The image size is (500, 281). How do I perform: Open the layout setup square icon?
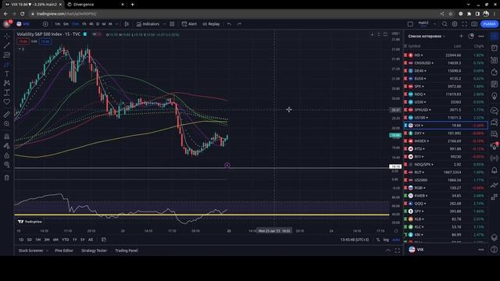(x=410, y=24)
